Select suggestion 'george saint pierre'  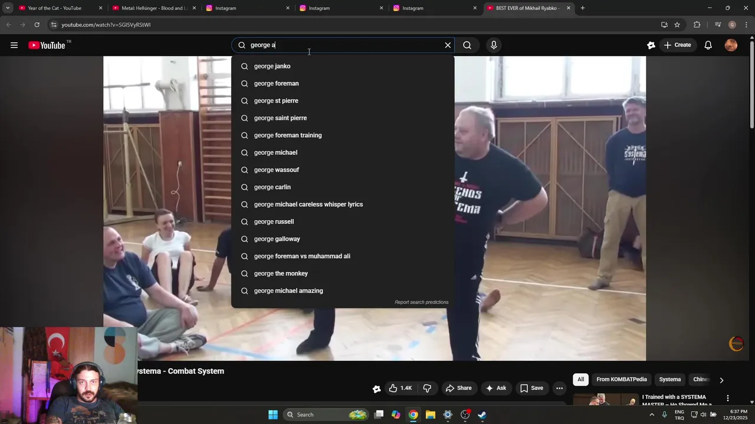tap(343, 118)
